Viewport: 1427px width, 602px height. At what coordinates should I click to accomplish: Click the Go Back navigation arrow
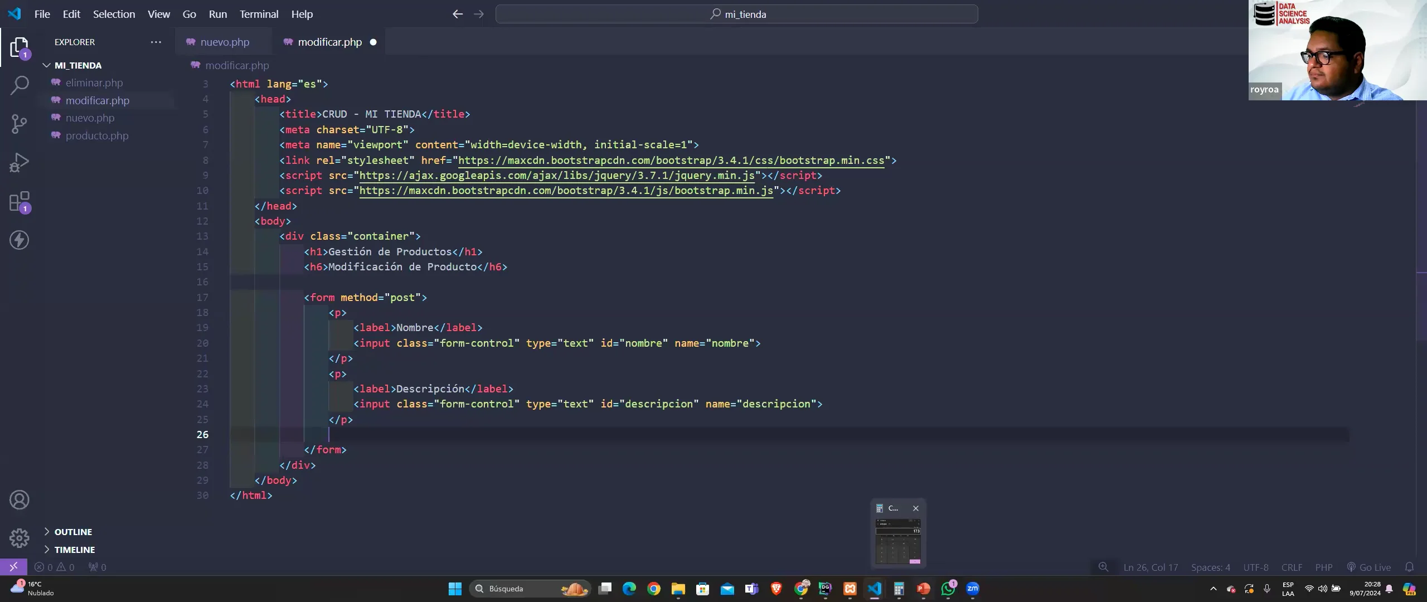(x=457, y=14)
